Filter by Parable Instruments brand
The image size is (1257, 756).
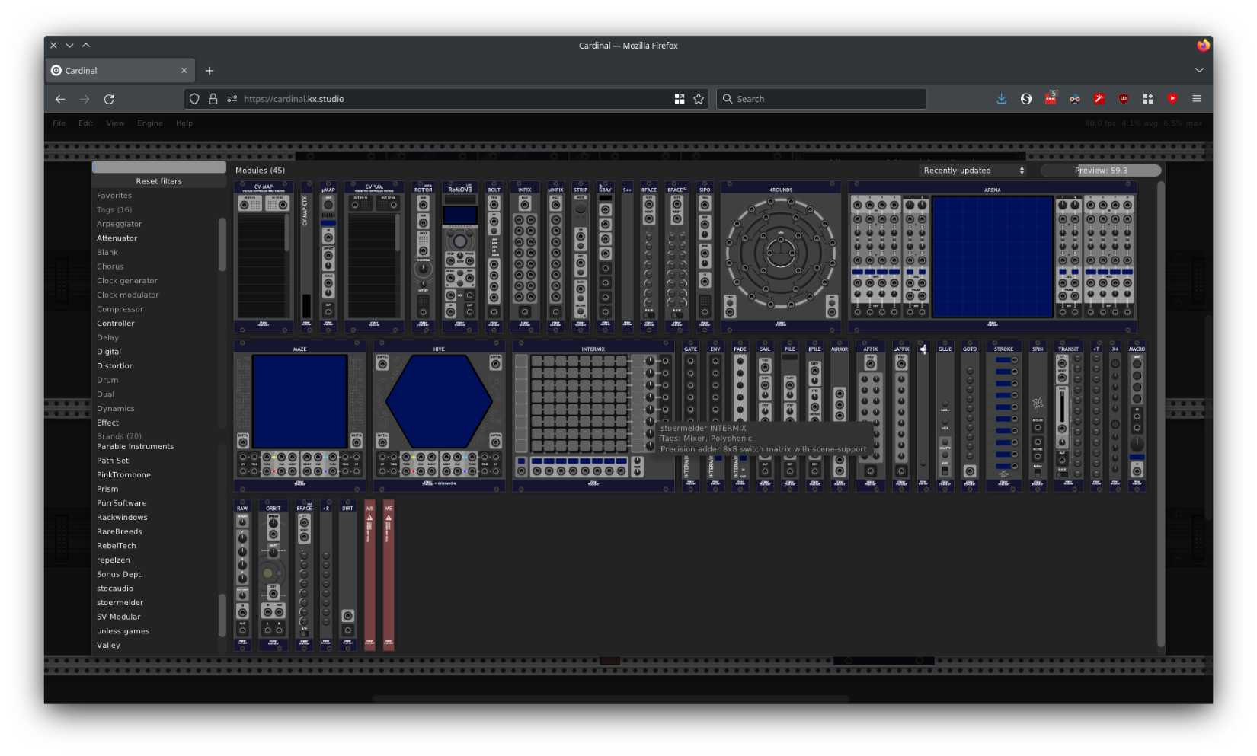coord(135,447)
